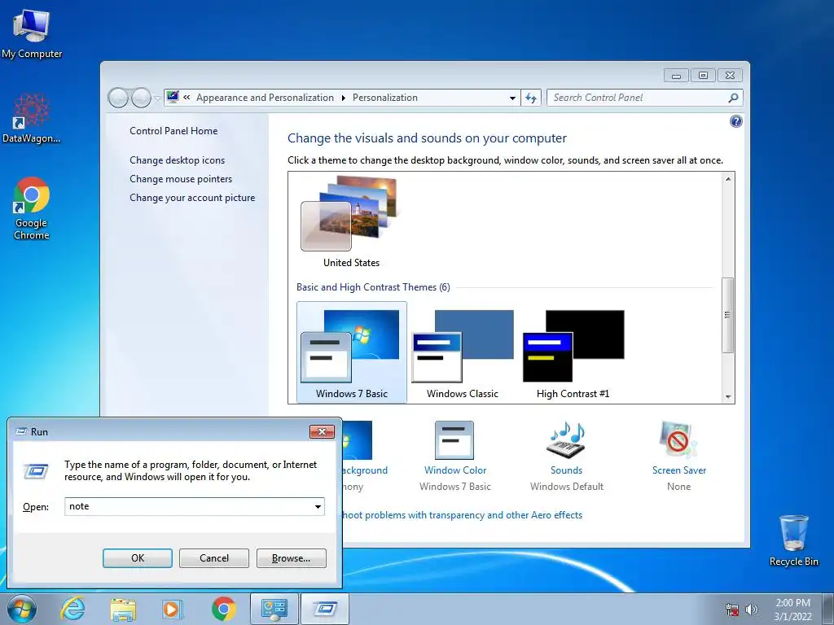
Task: Open Windows Explorer from taskbar
Action: coord(123,609)
